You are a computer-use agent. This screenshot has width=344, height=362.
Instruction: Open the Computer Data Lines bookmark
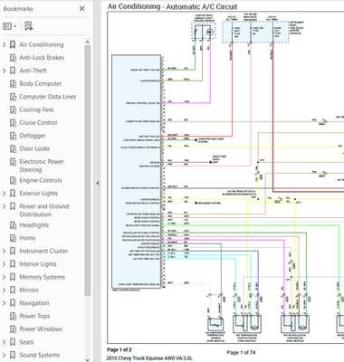48,97
